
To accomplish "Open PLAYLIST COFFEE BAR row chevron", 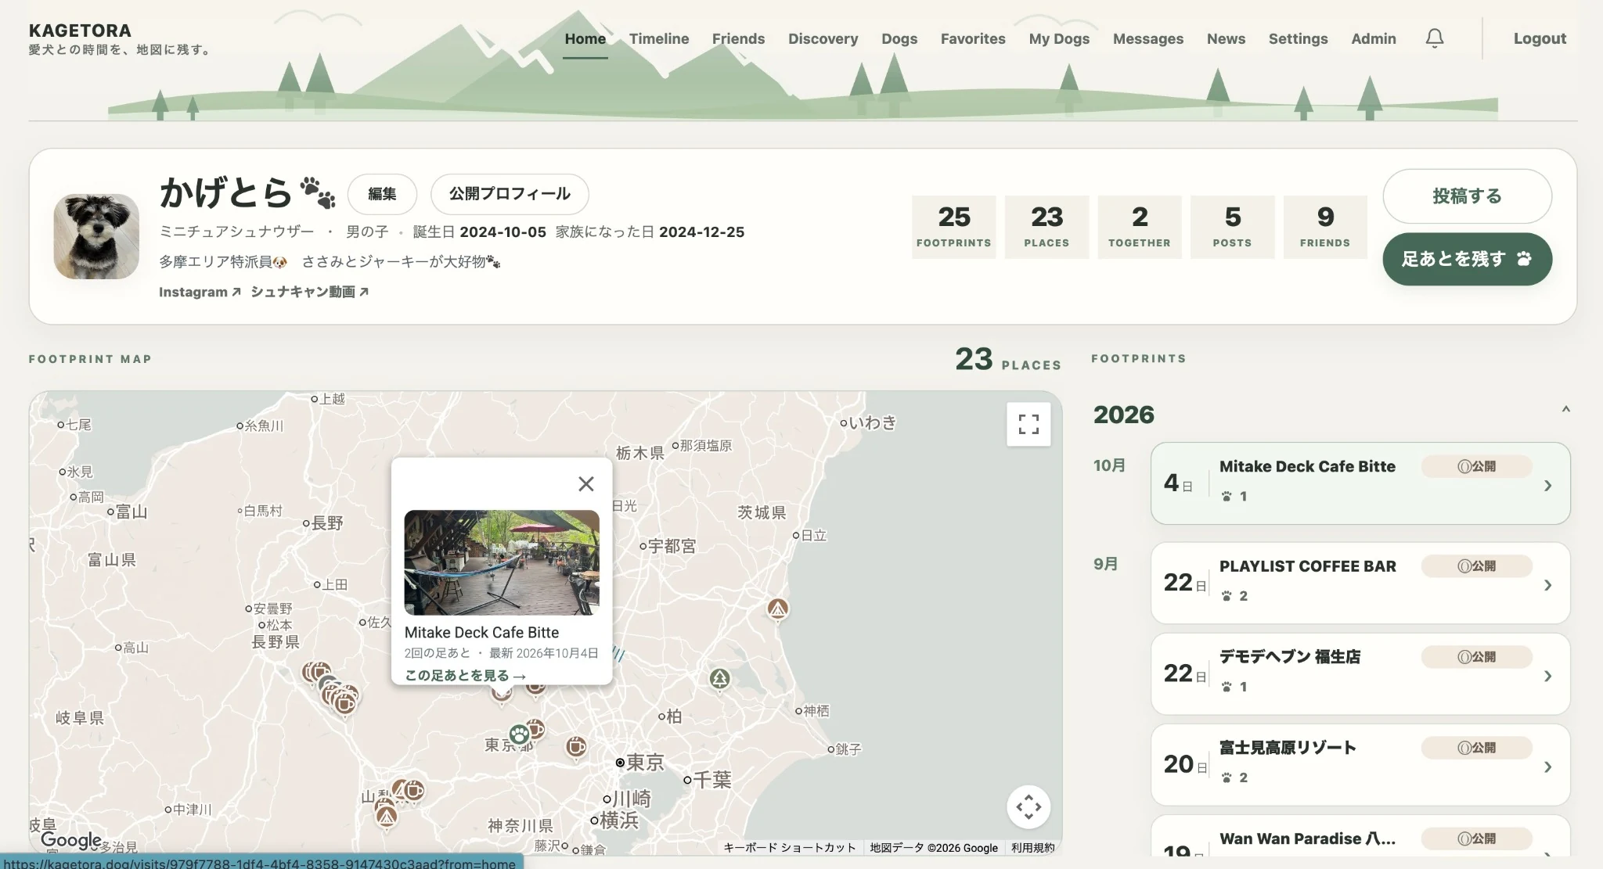I will click(1547, 585).
